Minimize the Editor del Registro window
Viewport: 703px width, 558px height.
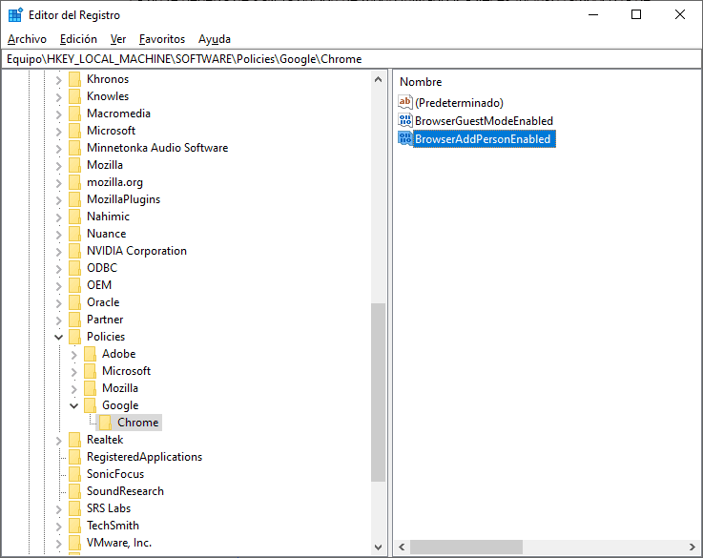593,15
